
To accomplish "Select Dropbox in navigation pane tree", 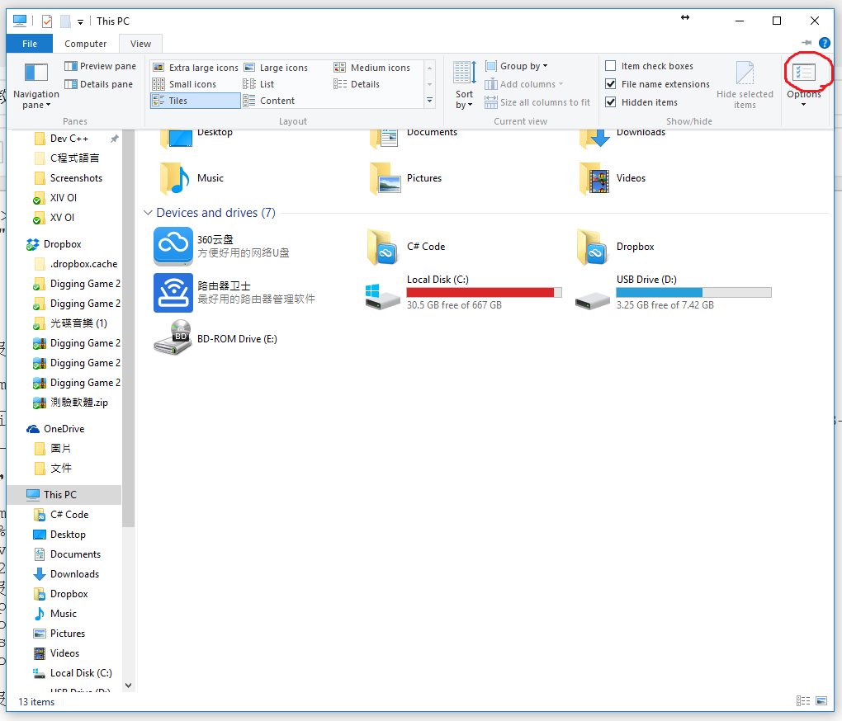I will (x=62, y=244).
